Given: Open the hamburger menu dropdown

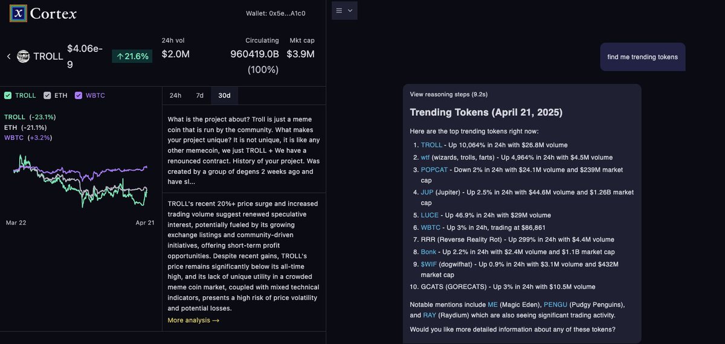Looking at the screenshot, I should pyautogui.click(x=344, y=10).
